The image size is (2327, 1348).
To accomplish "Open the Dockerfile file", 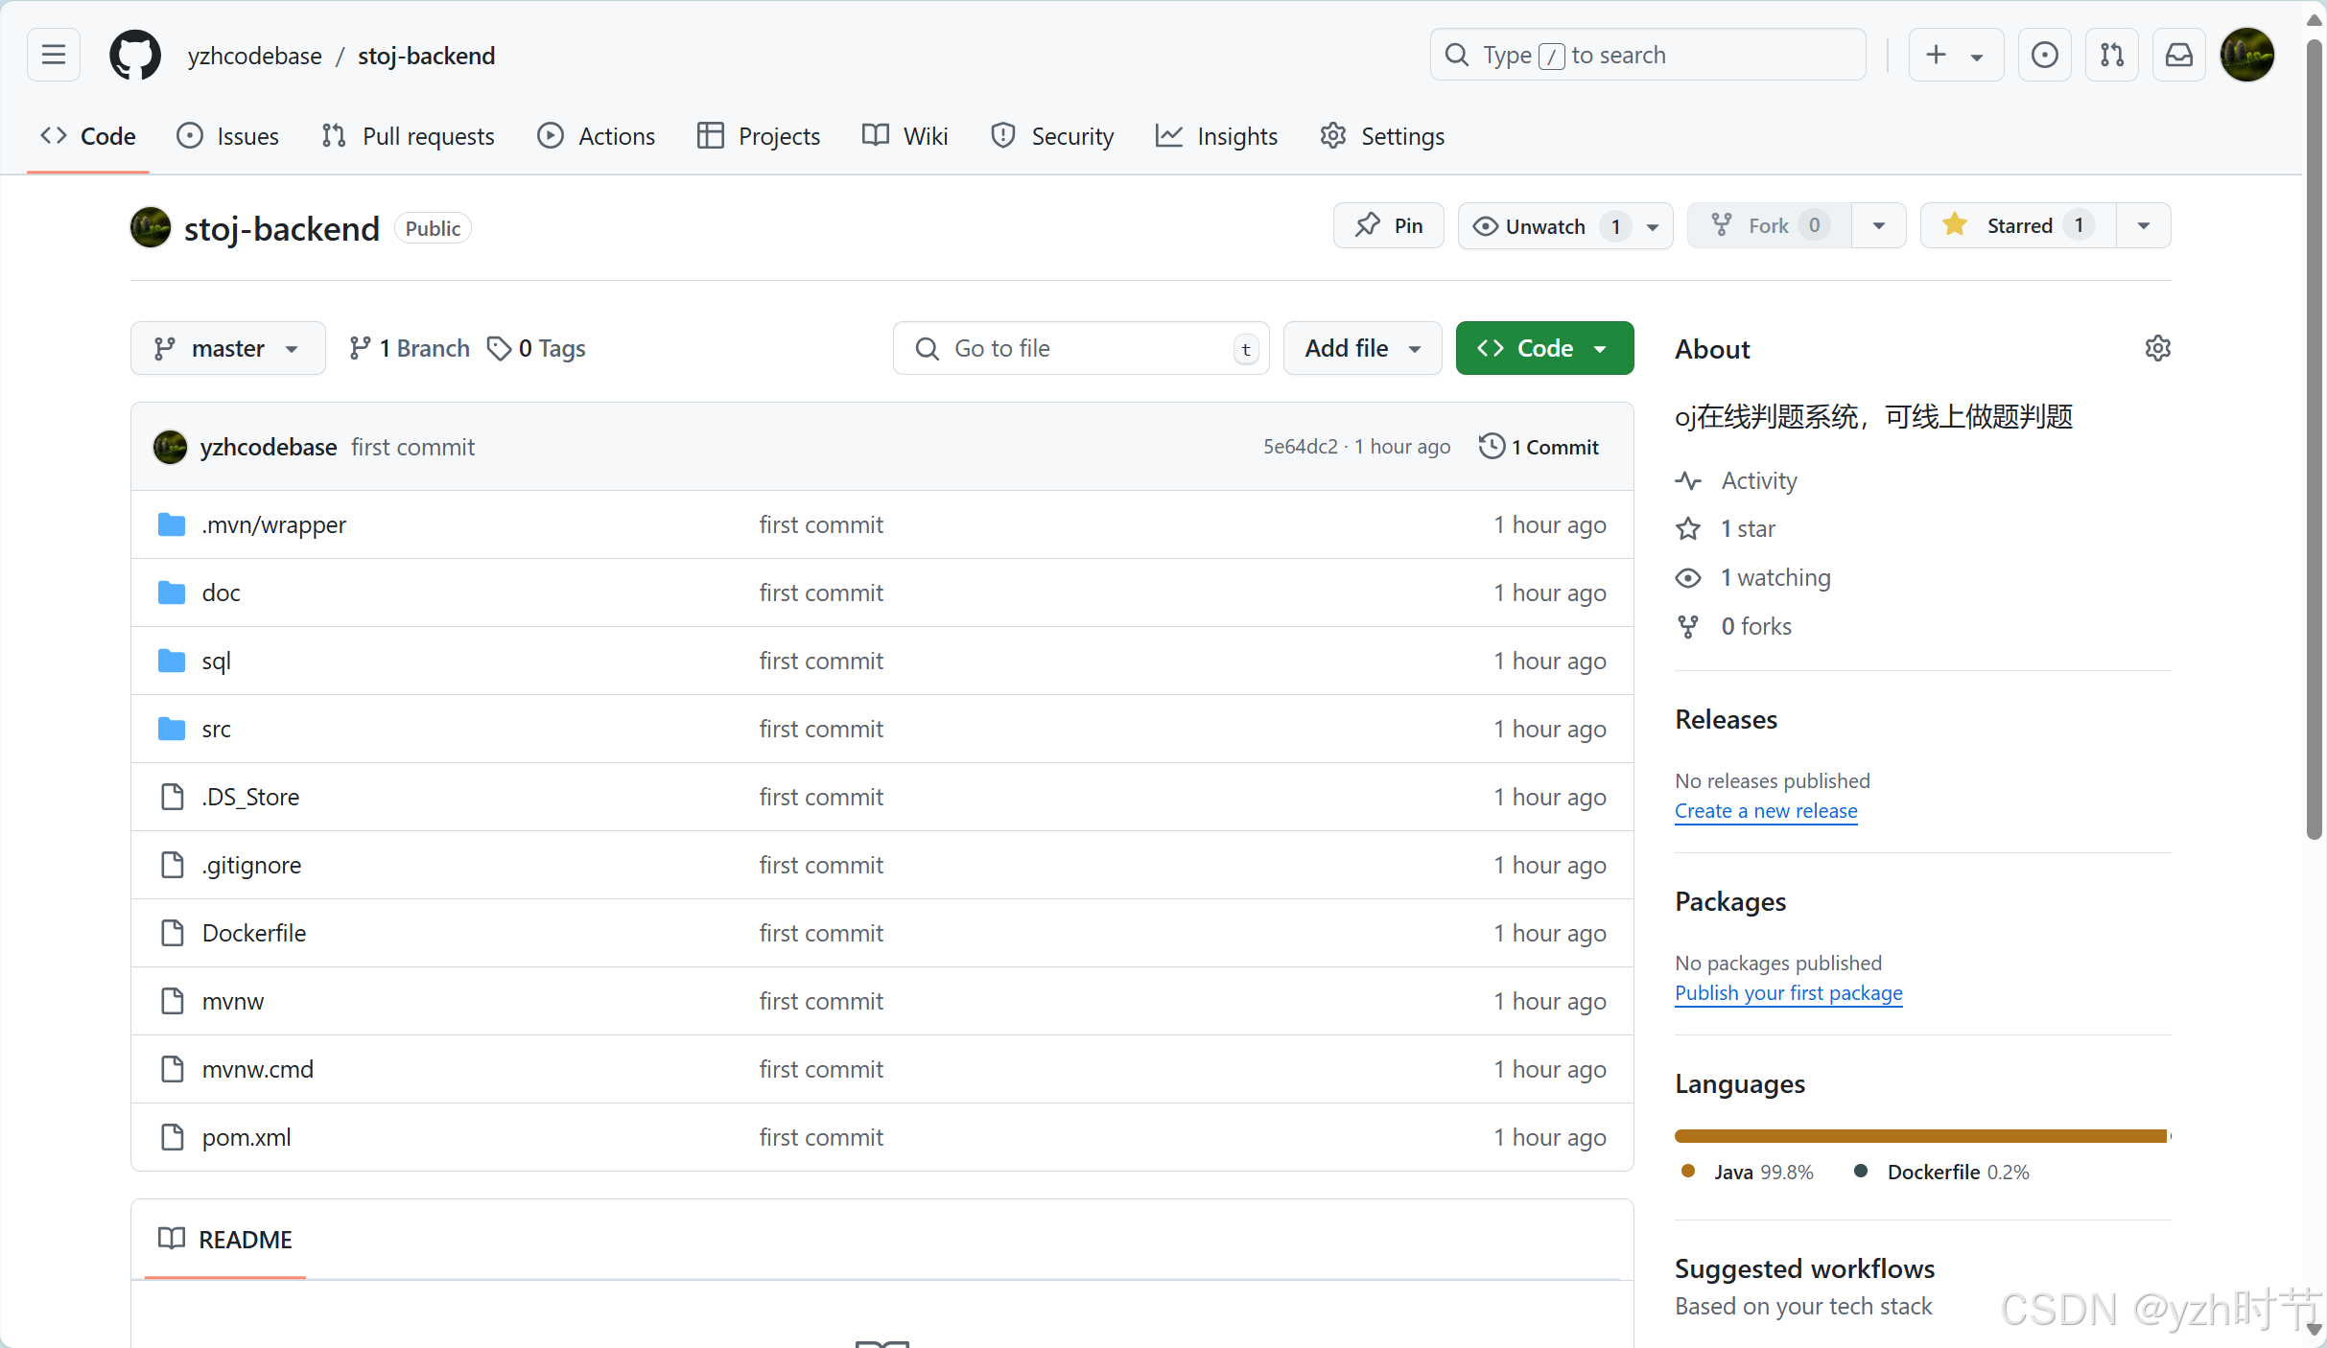I will (254, 933).
